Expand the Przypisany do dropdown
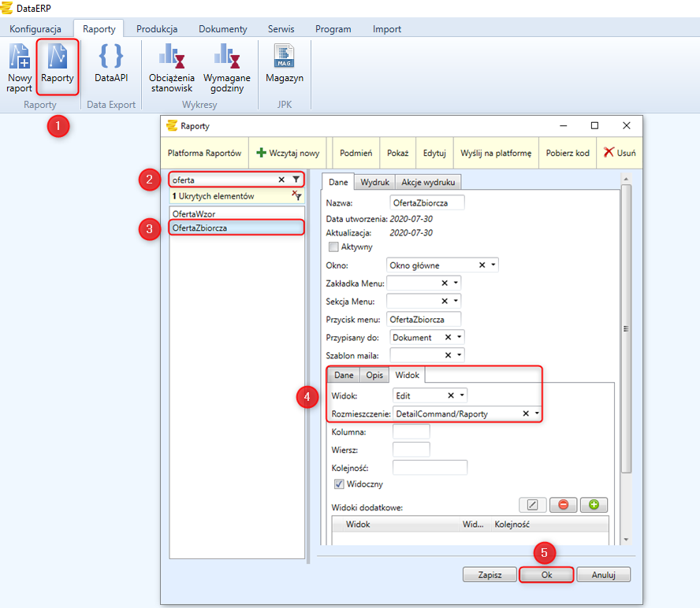The image size is (700, 608). point(459,337)
